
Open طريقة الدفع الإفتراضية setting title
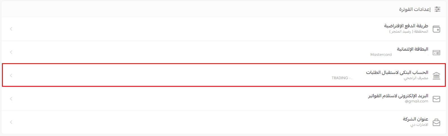click(x=406, y=26)
